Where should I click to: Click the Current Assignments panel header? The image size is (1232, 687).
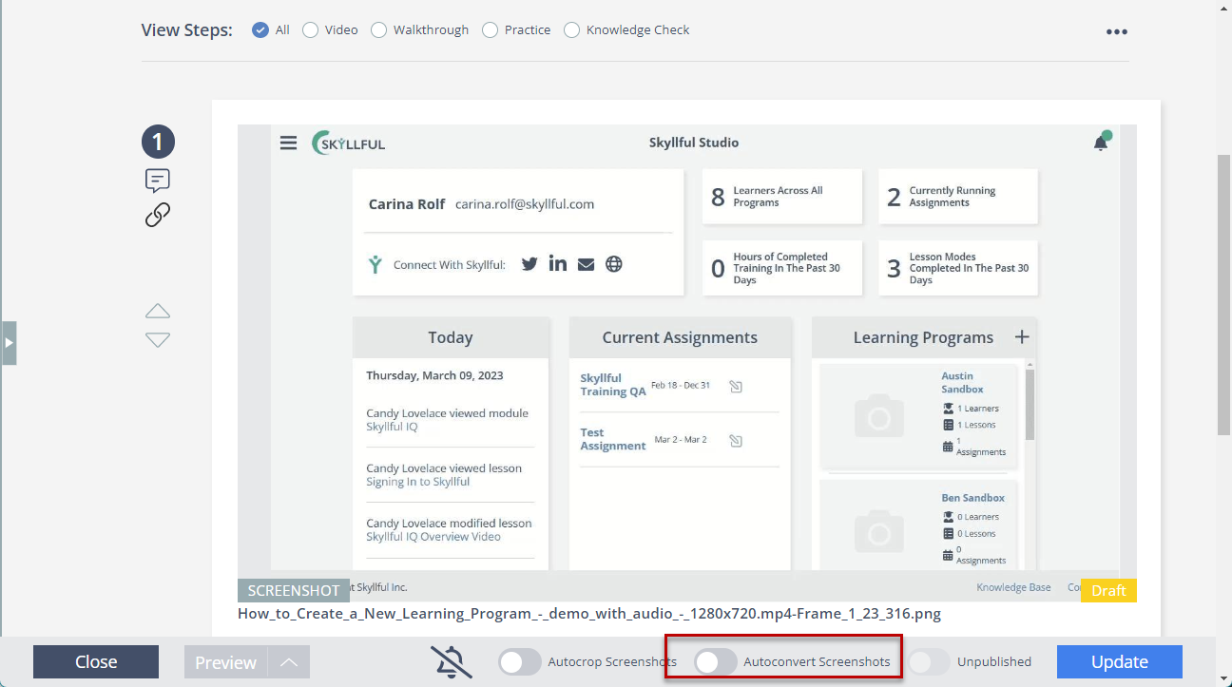pos(680,337)
